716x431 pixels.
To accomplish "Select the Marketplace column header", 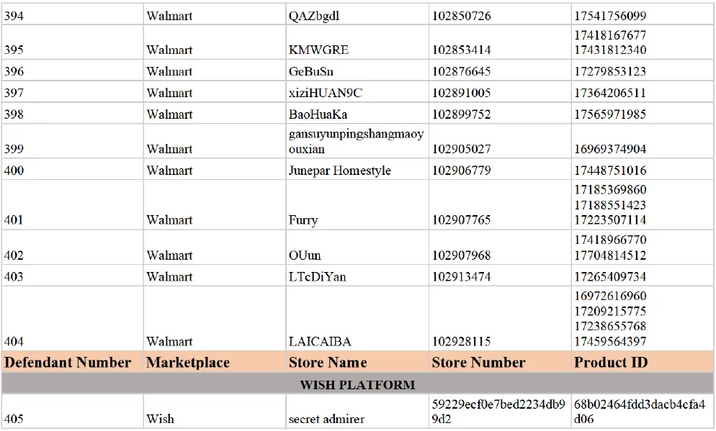I will coord(188,363).
